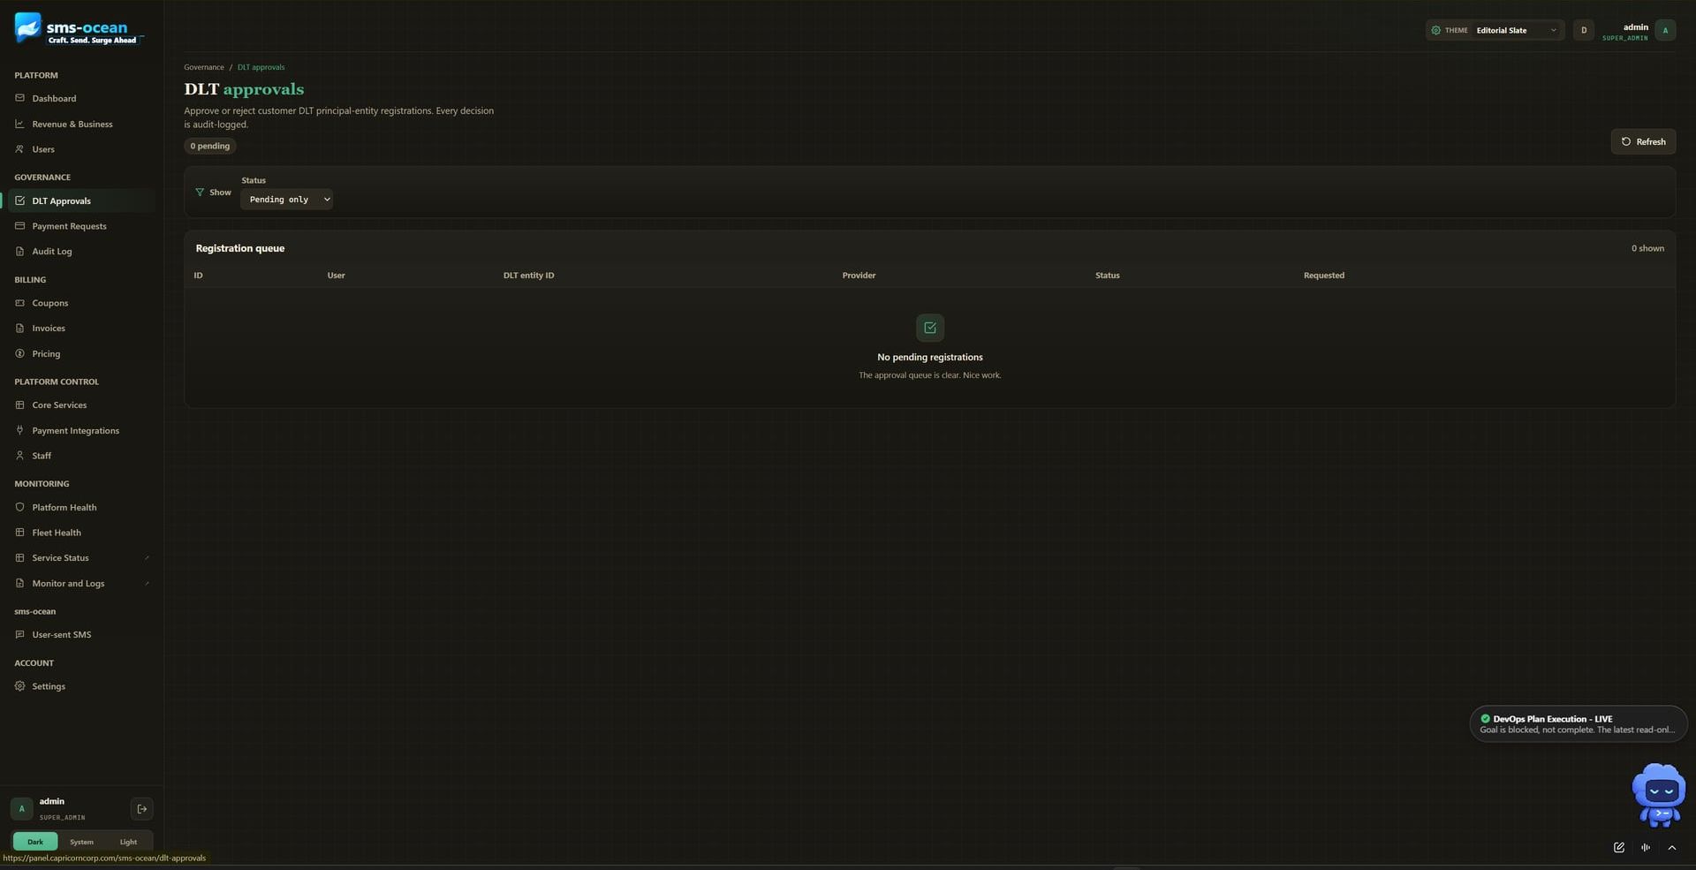Click the admin avatar in sidebar footer
Image resolution: width=1696 pixels, height=870 pixels.
(22, 809)
